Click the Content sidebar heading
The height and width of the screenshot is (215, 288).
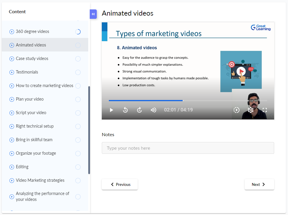coord(17,11)
